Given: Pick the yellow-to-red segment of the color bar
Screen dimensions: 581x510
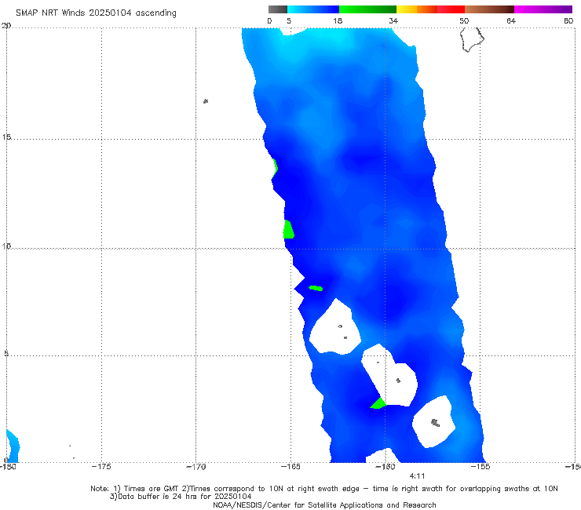Looking at the screenshot, I should (430, 9).
